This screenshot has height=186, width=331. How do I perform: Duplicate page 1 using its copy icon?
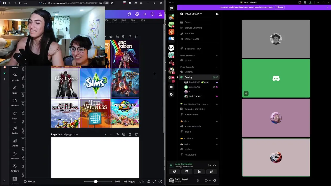[124, 37]
